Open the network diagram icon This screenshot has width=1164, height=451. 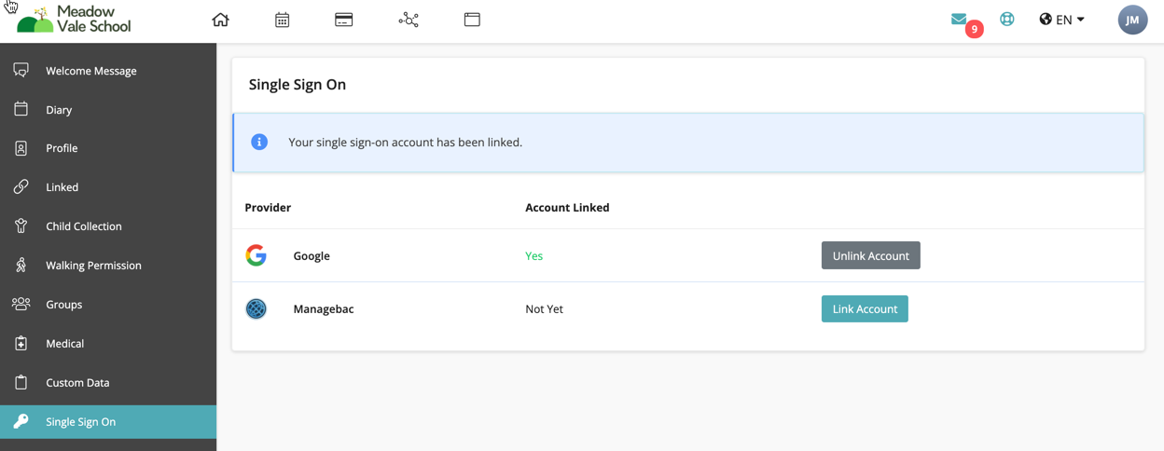[409, 20]
